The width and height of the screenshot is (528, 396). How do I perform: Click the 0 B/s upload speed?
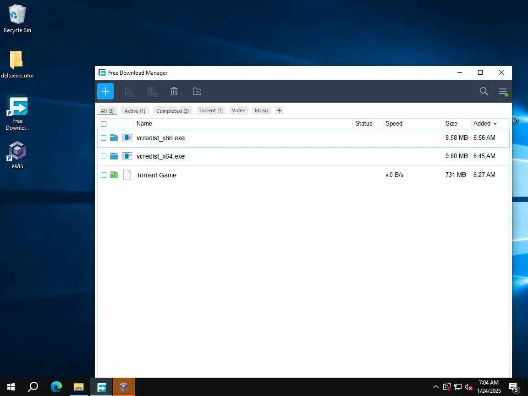coord(394,175)
